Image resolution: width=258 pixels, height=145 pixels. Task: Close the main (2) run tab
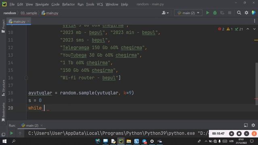42,125
